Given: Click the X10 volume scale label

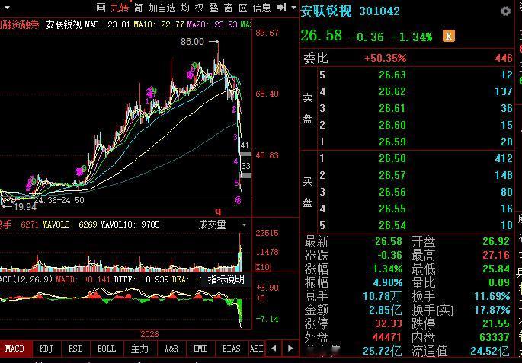Looking at the screenshot, I should point(263,267).
